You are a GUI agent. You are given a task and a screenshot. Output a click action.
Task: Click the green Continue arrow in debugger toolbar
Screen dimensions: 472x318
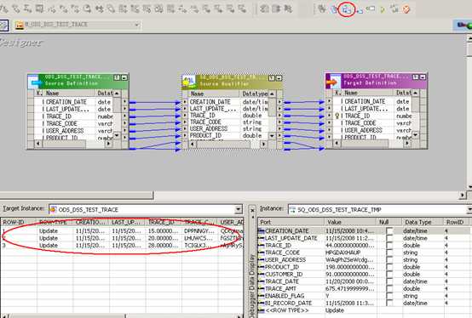383,9
